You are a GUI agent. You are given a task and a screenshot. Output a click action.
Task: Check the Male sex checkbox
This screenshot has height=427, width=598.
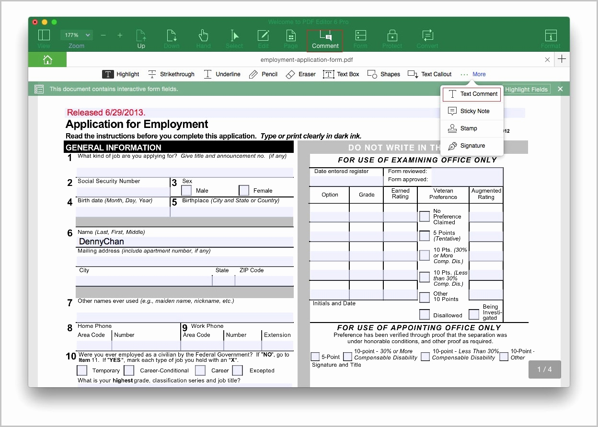point(185,190)
